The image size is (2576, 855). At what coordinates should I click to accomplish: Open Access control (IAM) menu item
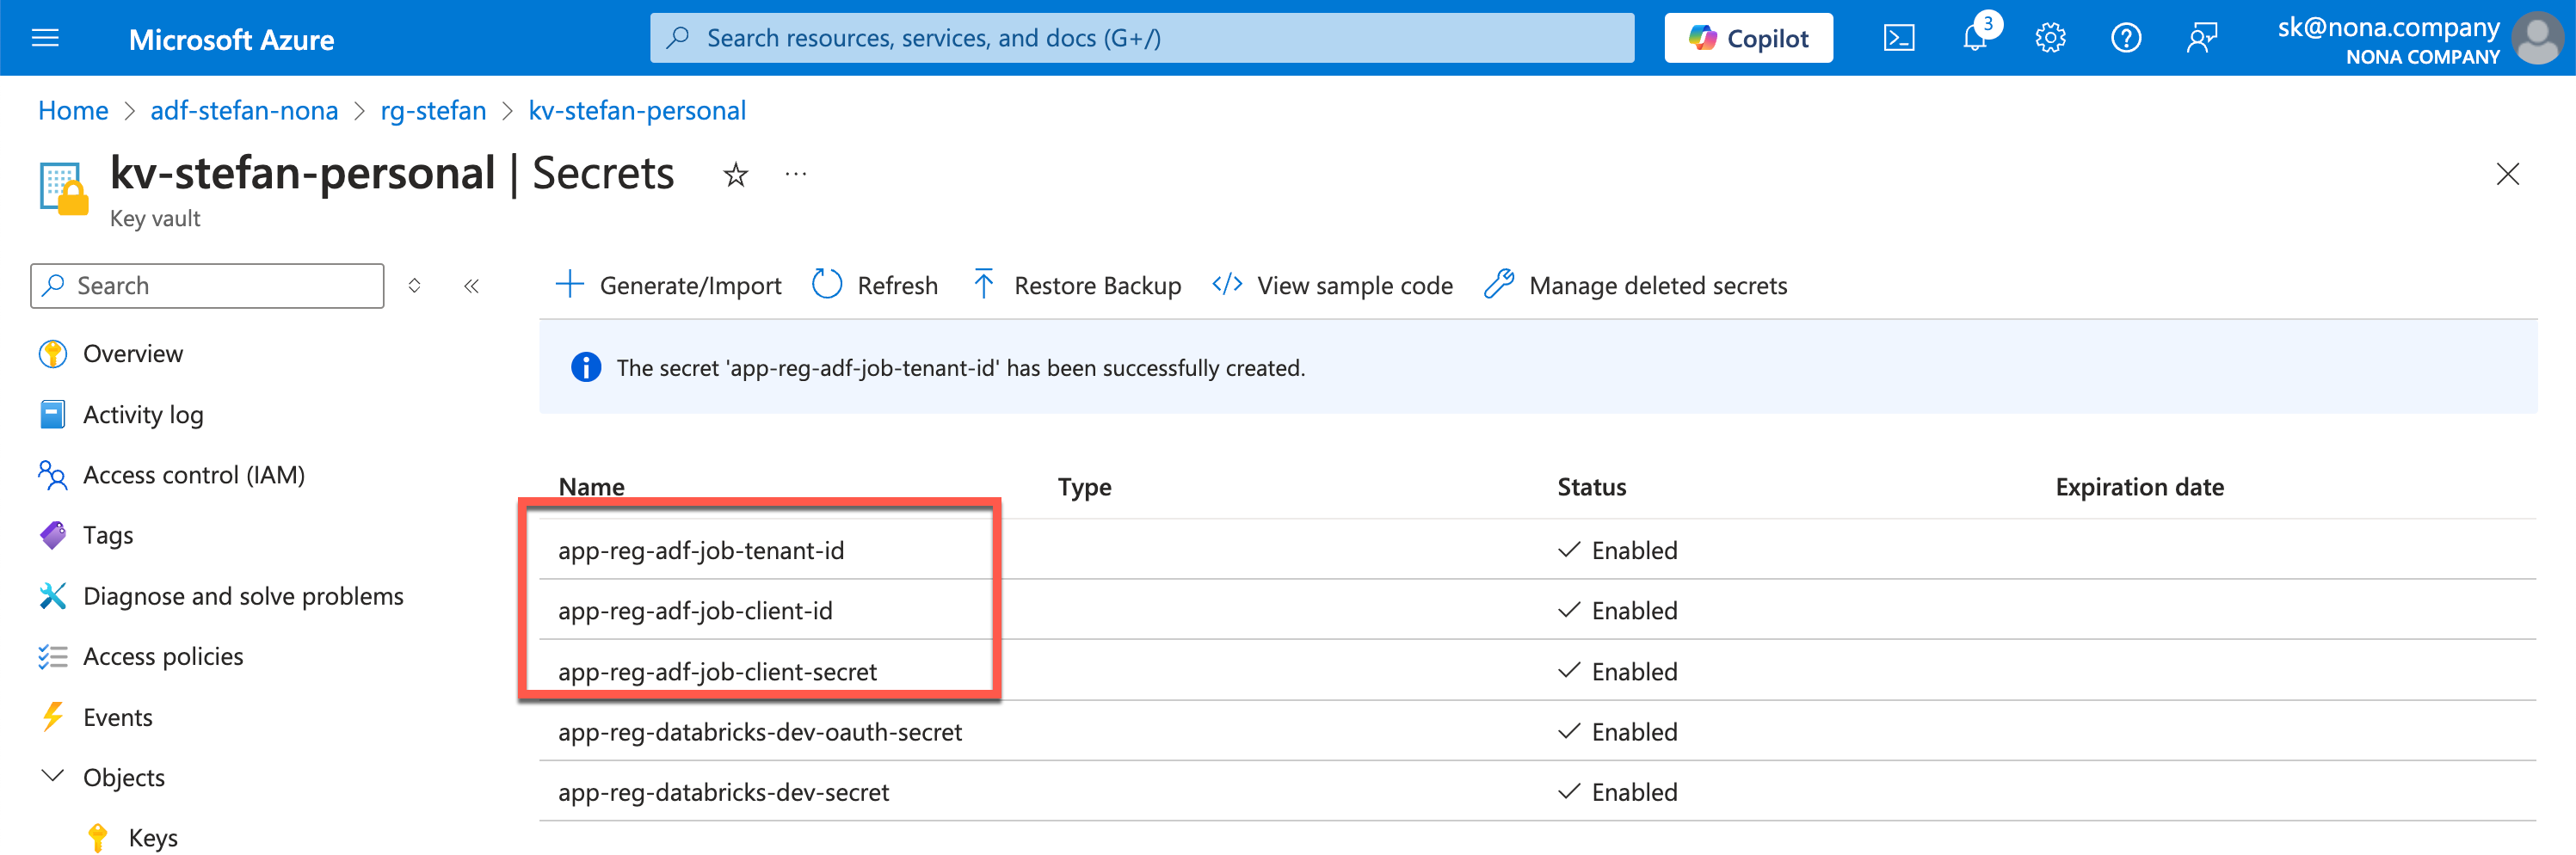tap(193, 475)
